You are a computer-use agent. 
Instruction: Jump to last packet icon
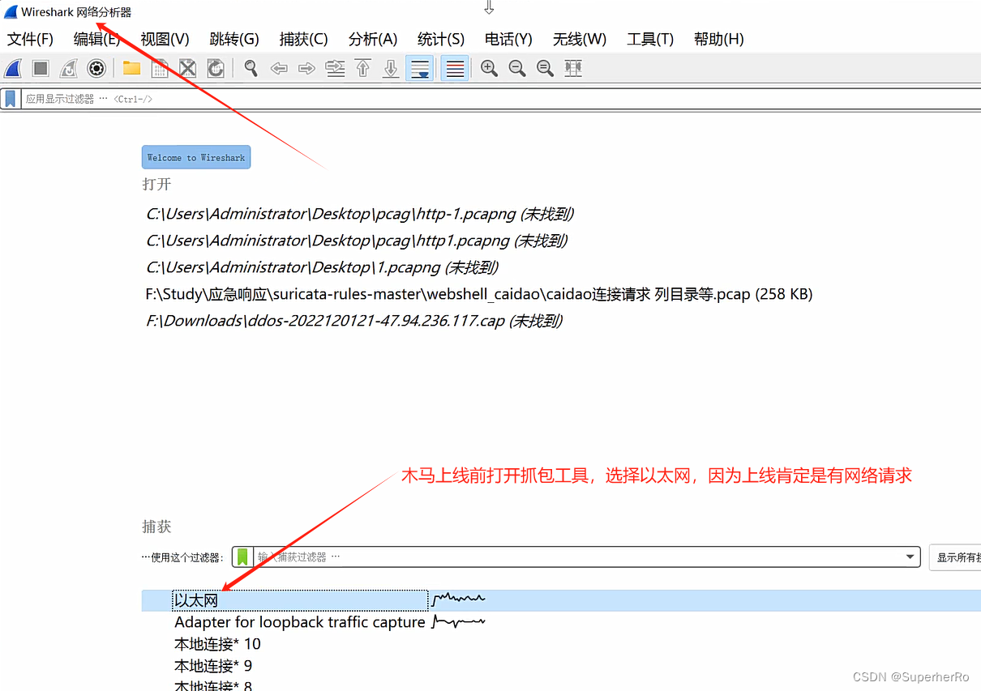pos(391,69)
